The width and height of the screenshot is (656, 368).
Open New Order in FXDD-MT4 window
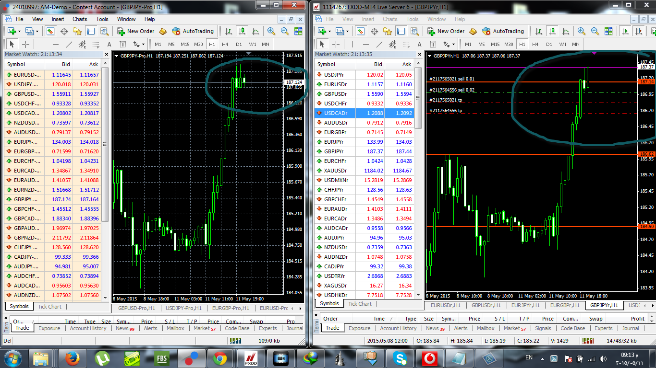(x=446, y=31)
